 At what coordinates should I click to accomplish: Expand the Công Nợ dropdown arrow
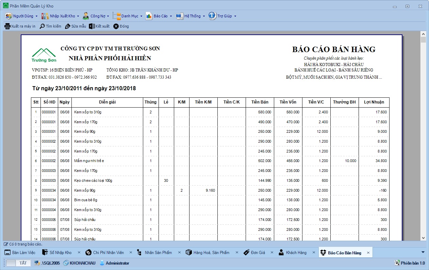[108, 16]
